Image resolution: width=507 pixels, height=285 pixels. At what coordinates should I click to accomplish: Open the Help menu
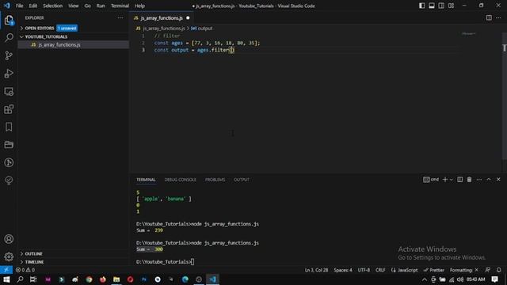139,6
